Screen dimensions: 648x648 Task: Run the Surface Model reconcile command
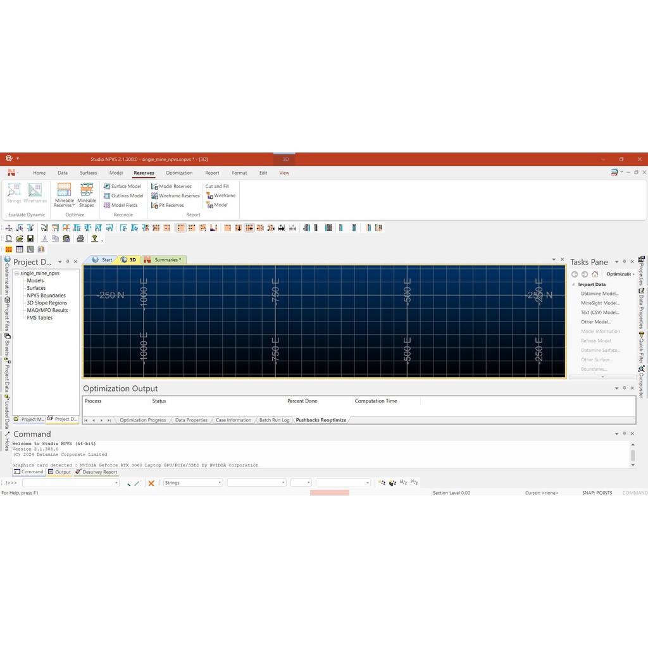click(x=122, y=187)
